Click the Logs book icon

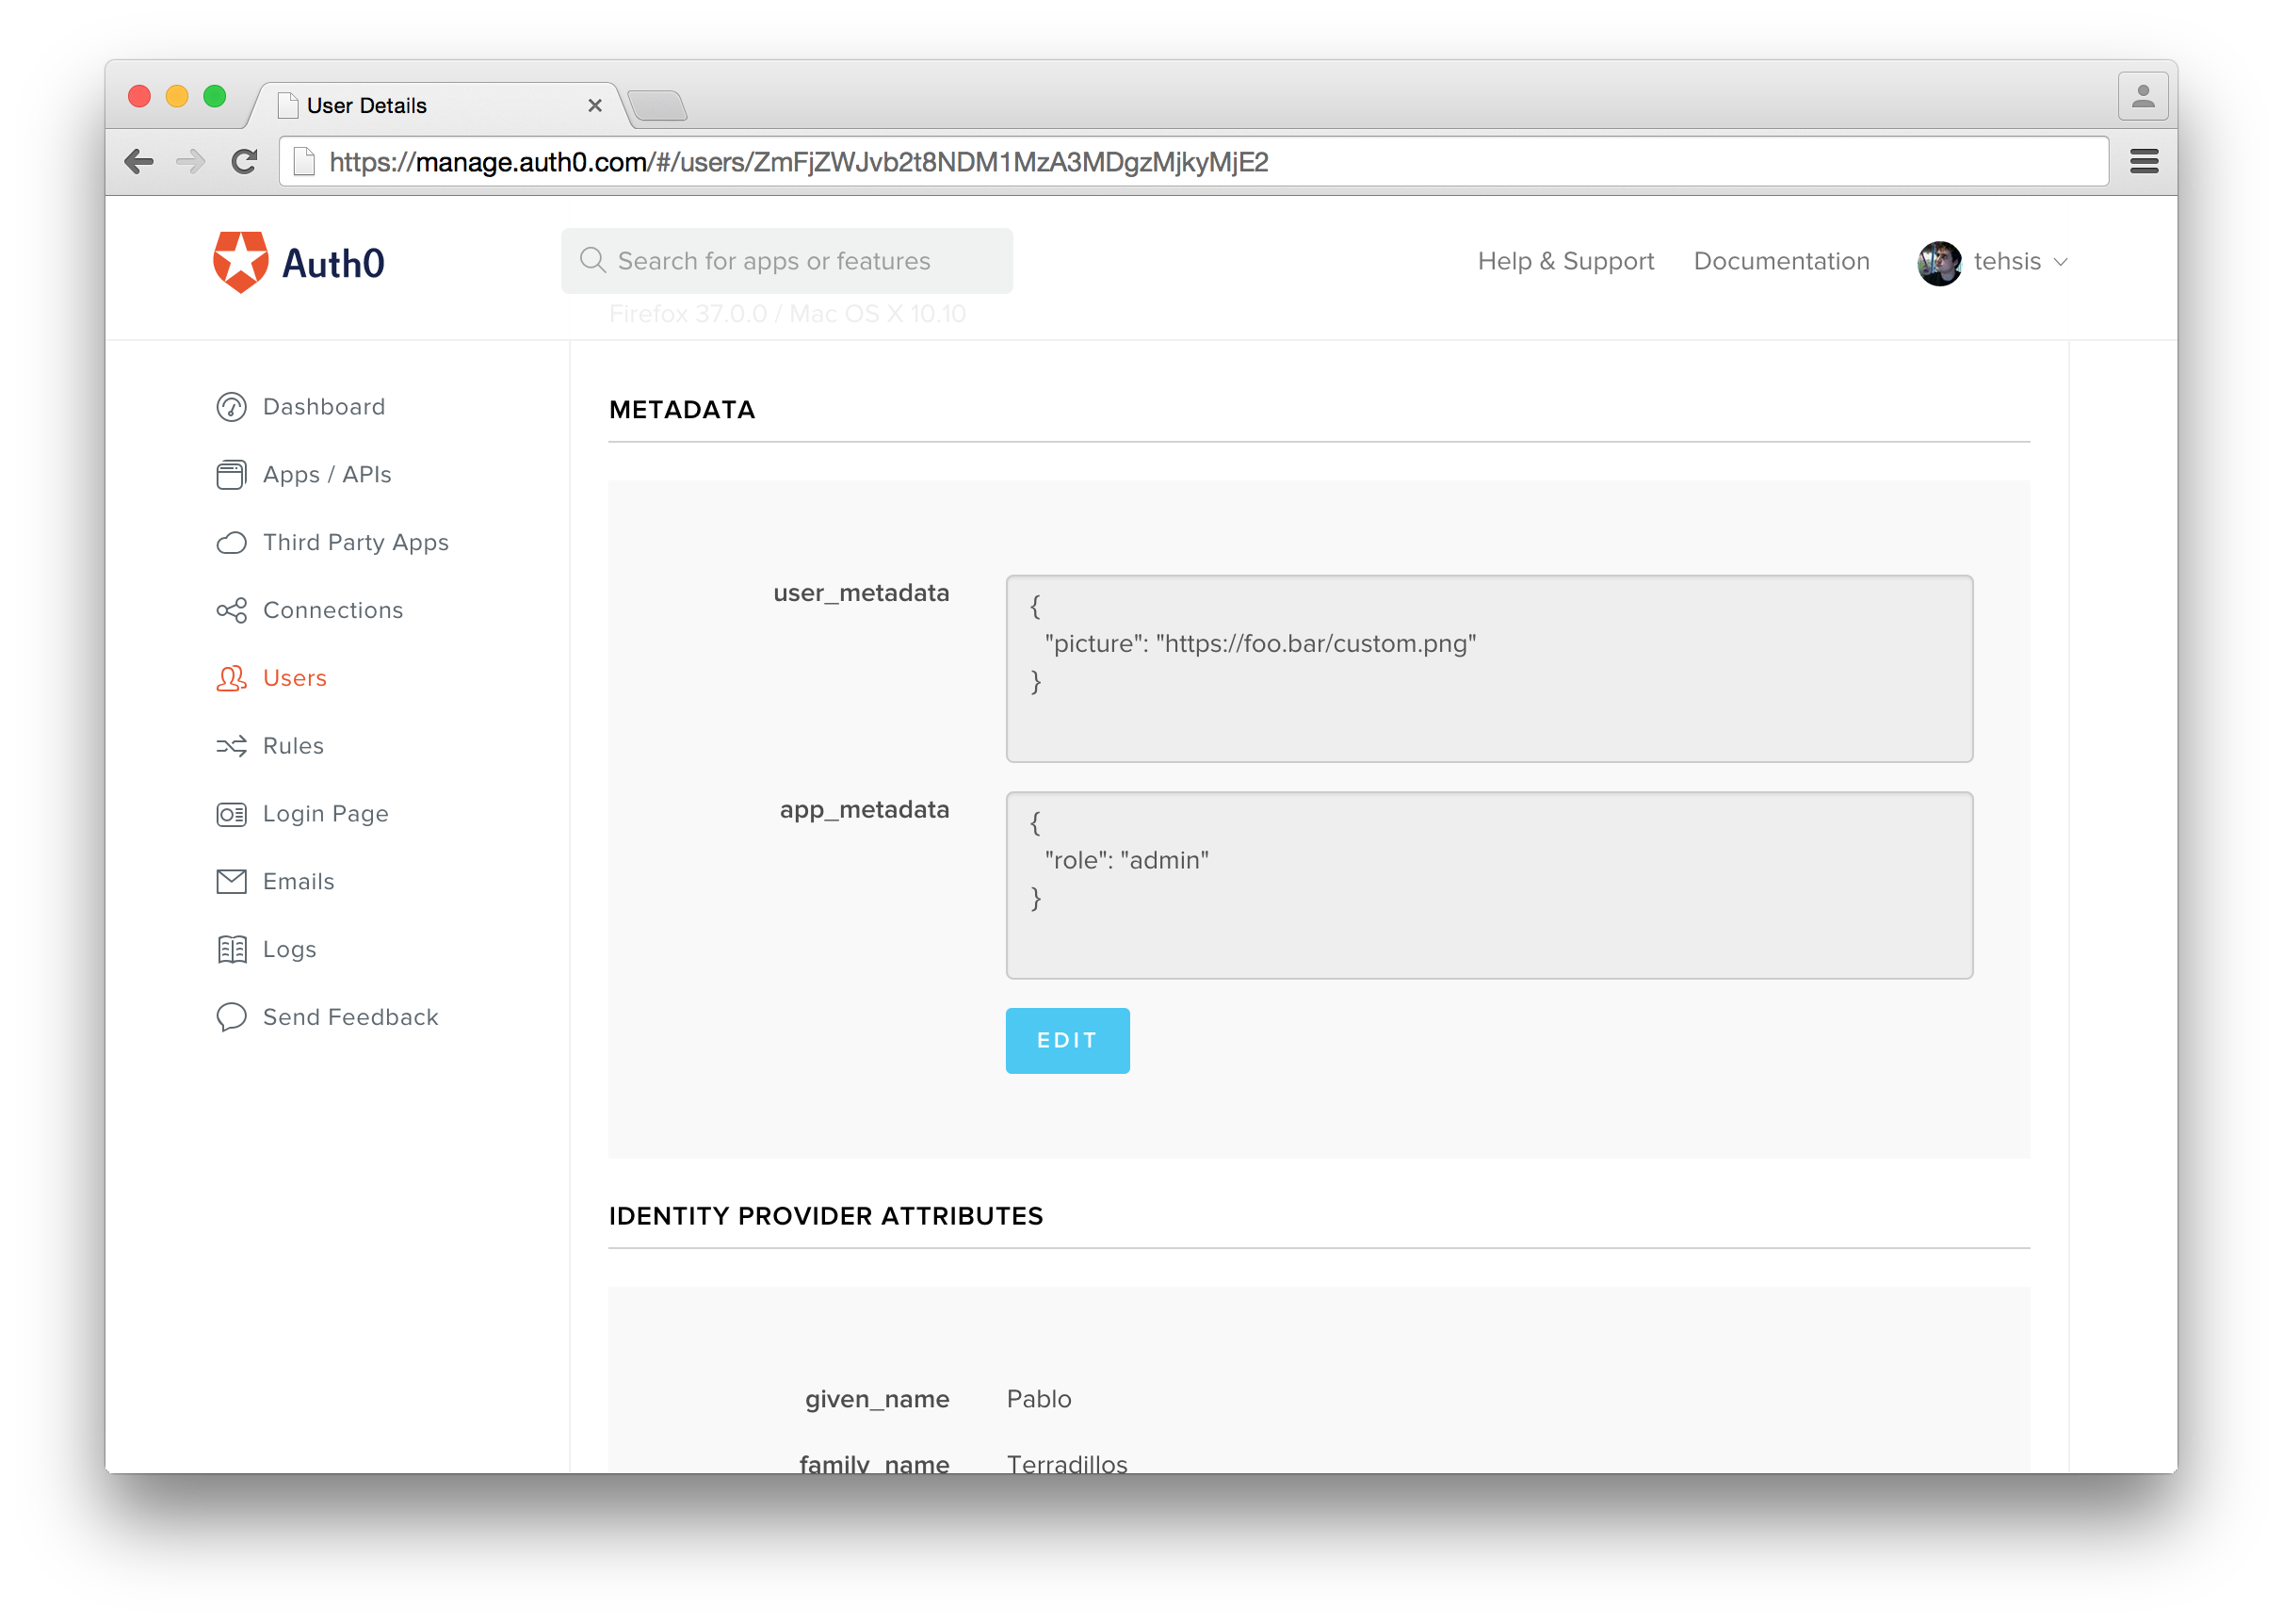coord(231,949)
